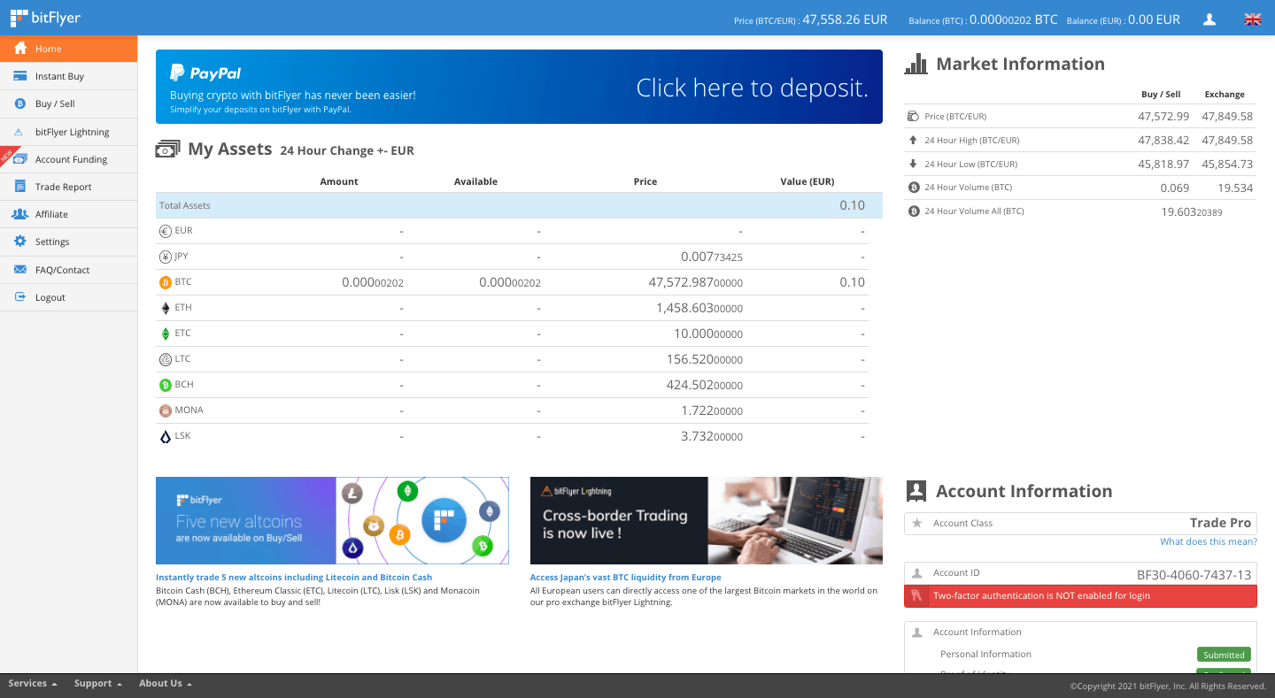The width and height of the screenshot is (1275, 698).
Task: Expand the Services menu in footer
Action: click(33, 683)
